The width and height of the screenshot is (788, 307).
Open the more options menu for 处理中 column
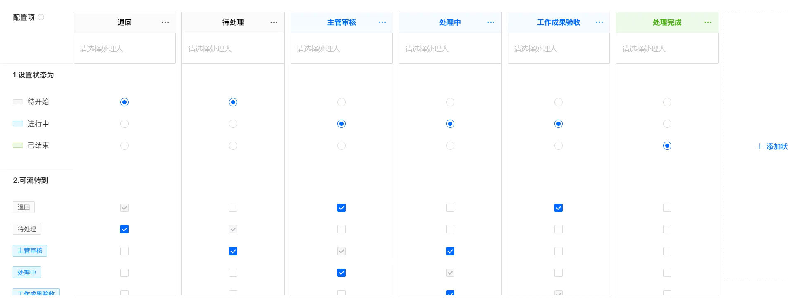491,22
